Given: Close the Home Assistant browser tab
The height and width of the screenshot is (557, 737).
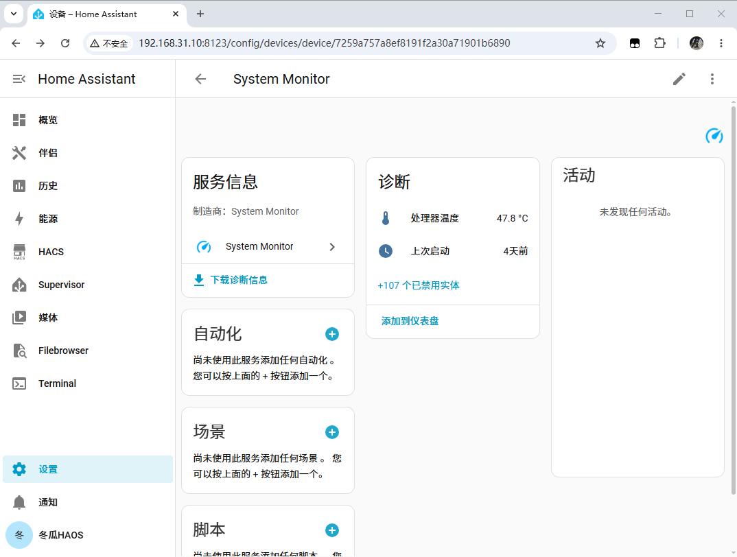Looking at the screenshot, I should click(x=176, y=14).
